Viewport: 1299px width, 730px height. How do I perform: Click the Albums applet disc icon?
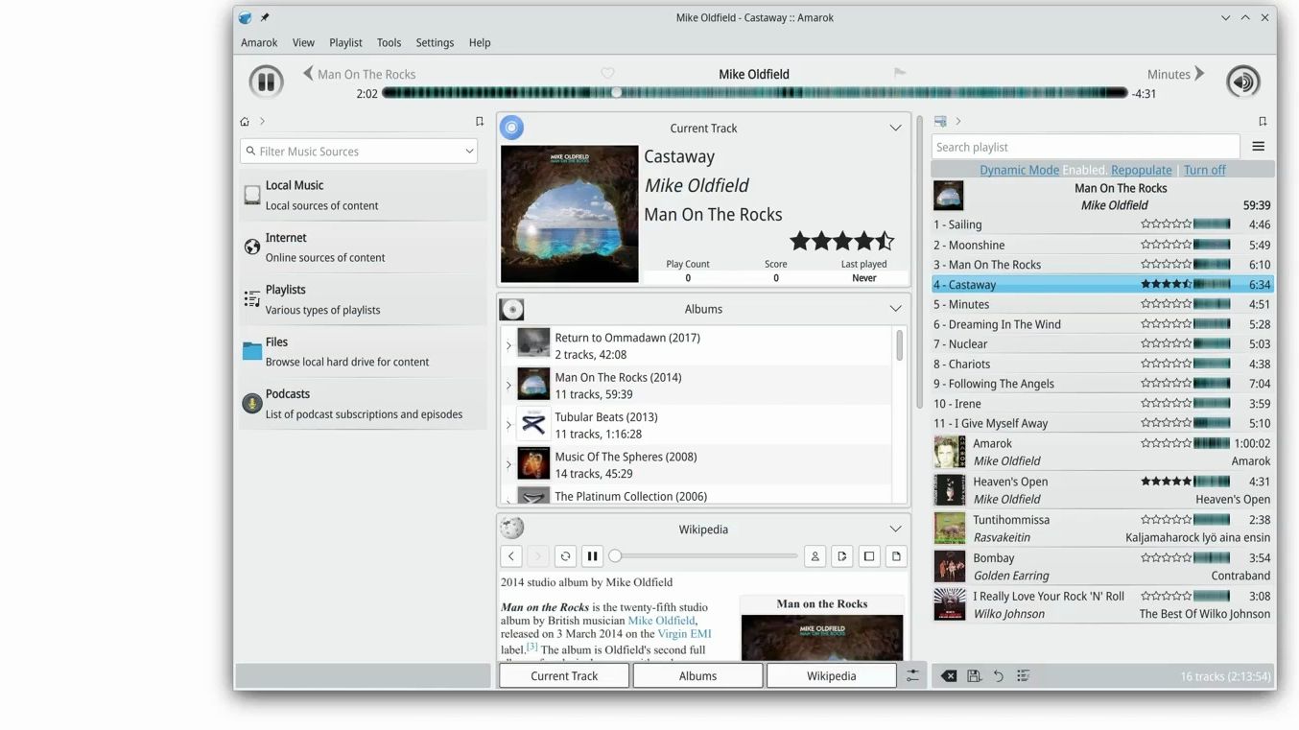[512, 309]
